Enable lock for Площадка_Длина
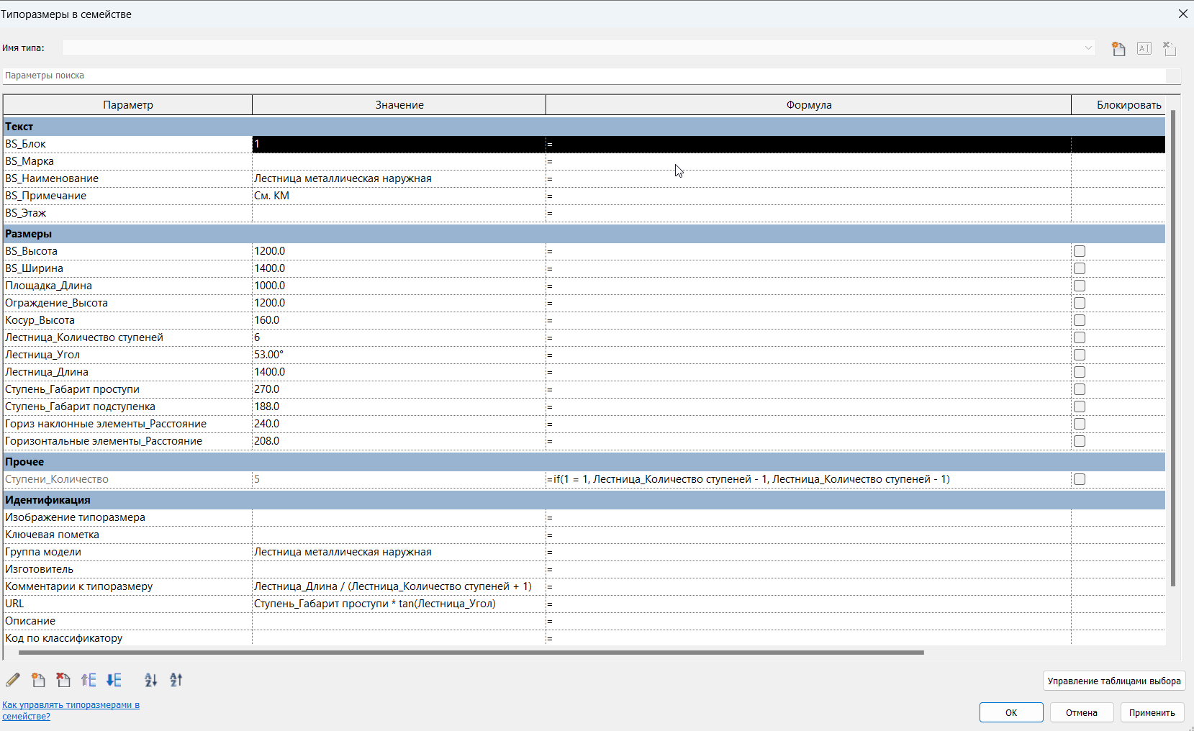Image resolution: width=1194 pixels, height=731 pixels. (x=1080, y=286)
